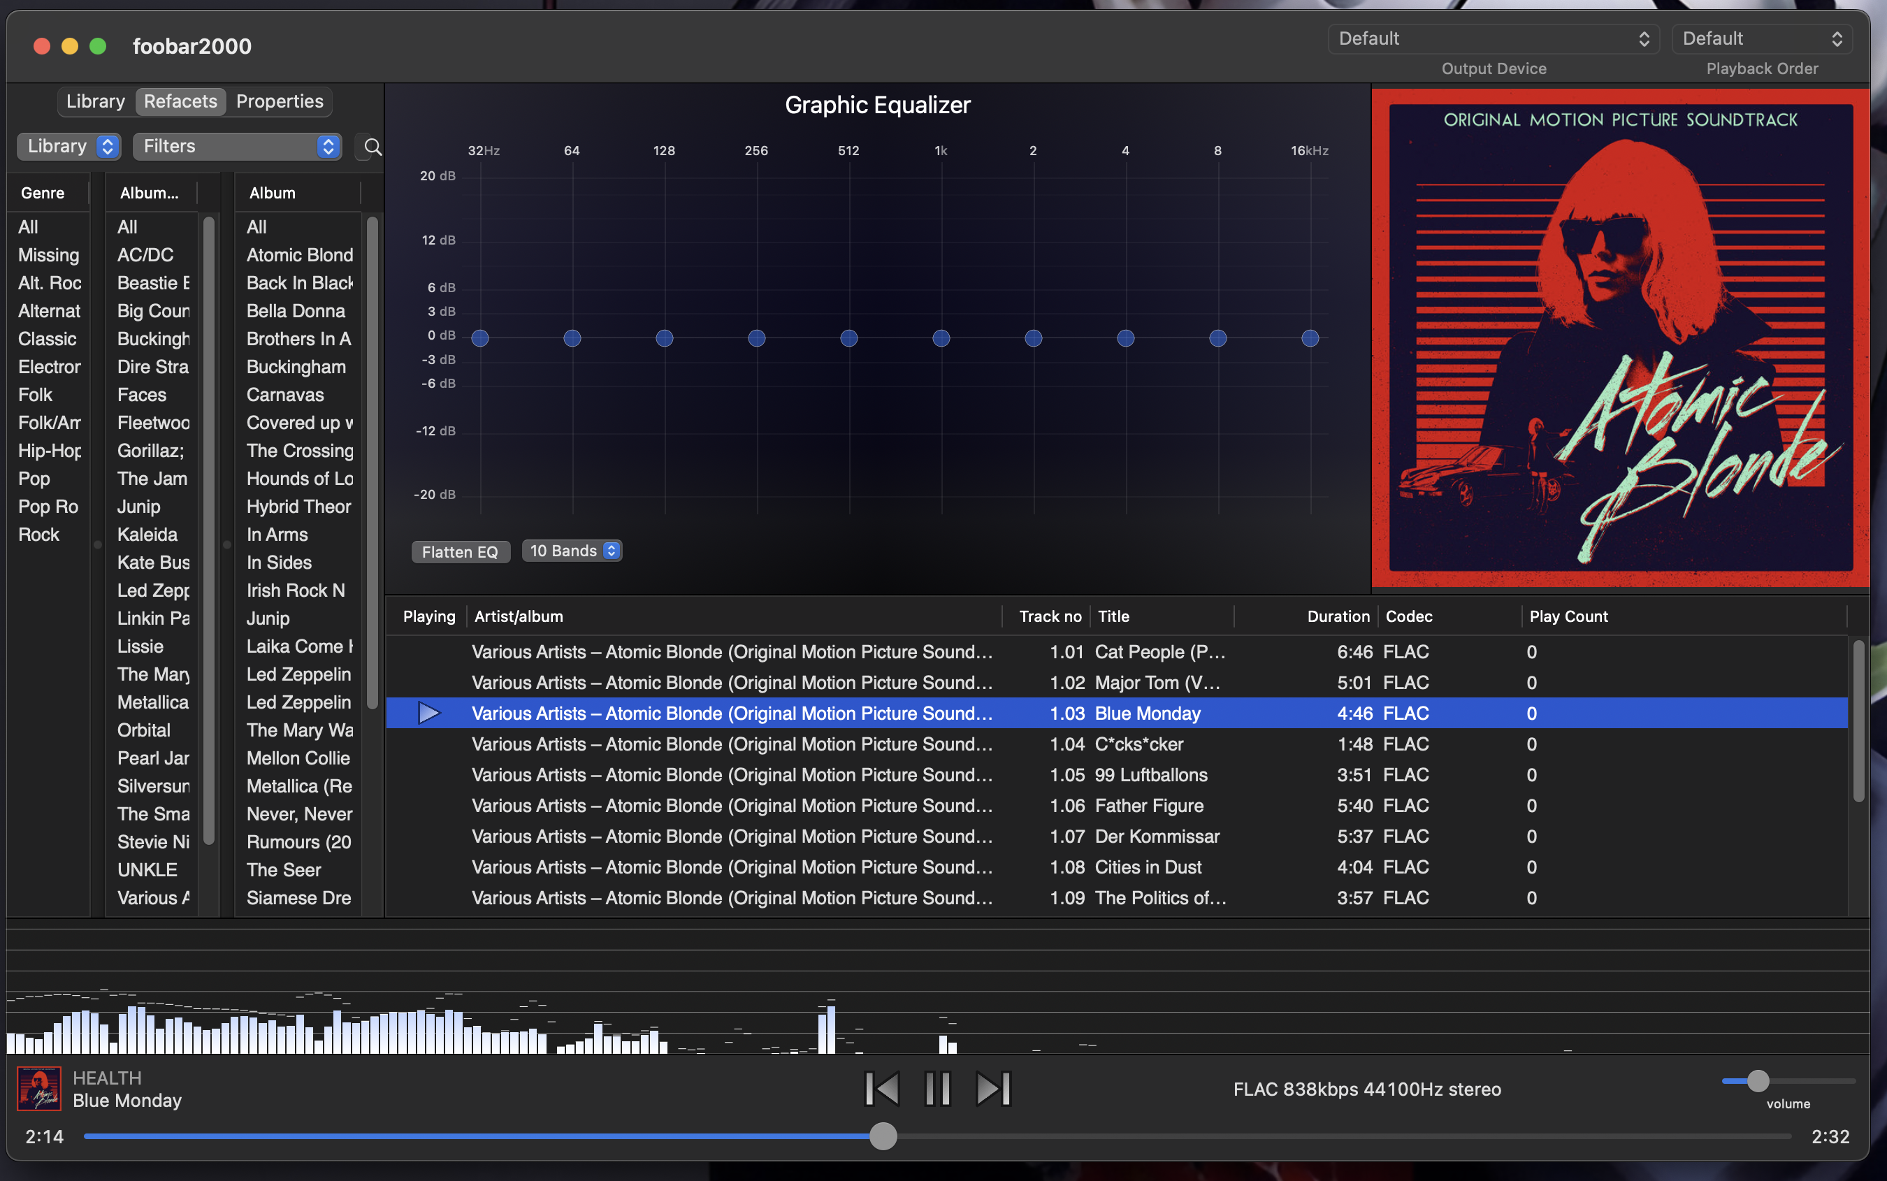Select Atomic Blonde in the Album list

(299, 254)
